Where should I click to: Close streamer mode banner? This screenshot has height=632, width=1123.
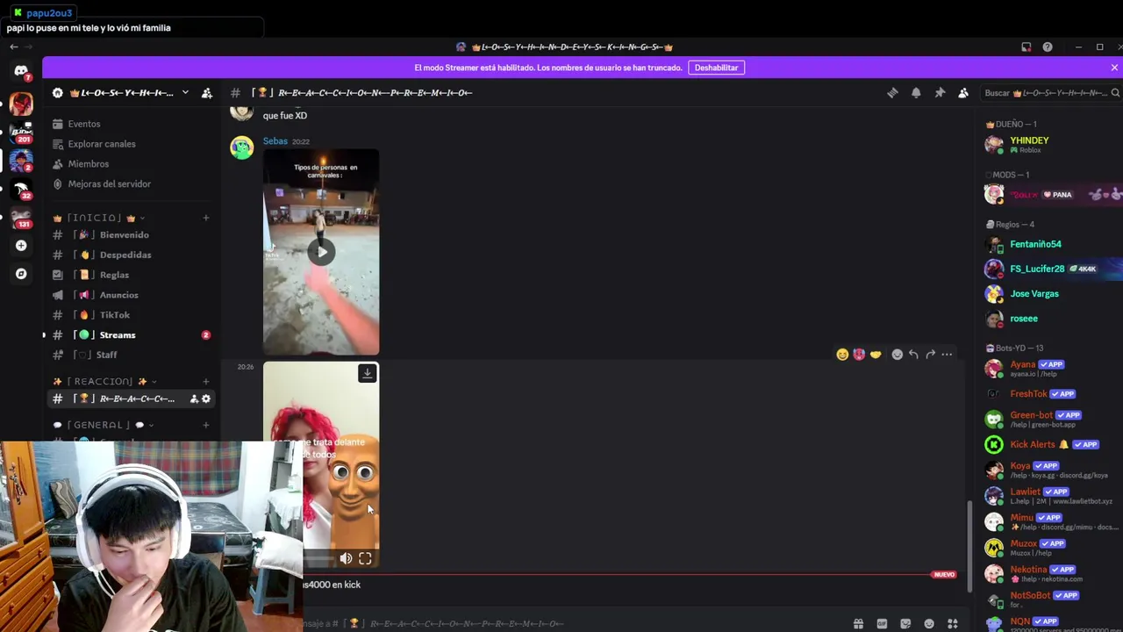(1114, 68)
